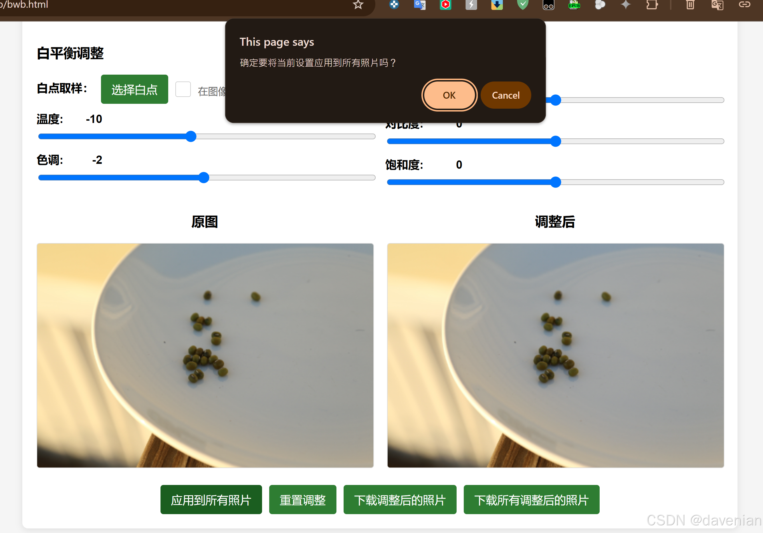Bookmark this page with the star icon
Image resolution: width=763 pixels, height=533 pixels.
(358, 5)
